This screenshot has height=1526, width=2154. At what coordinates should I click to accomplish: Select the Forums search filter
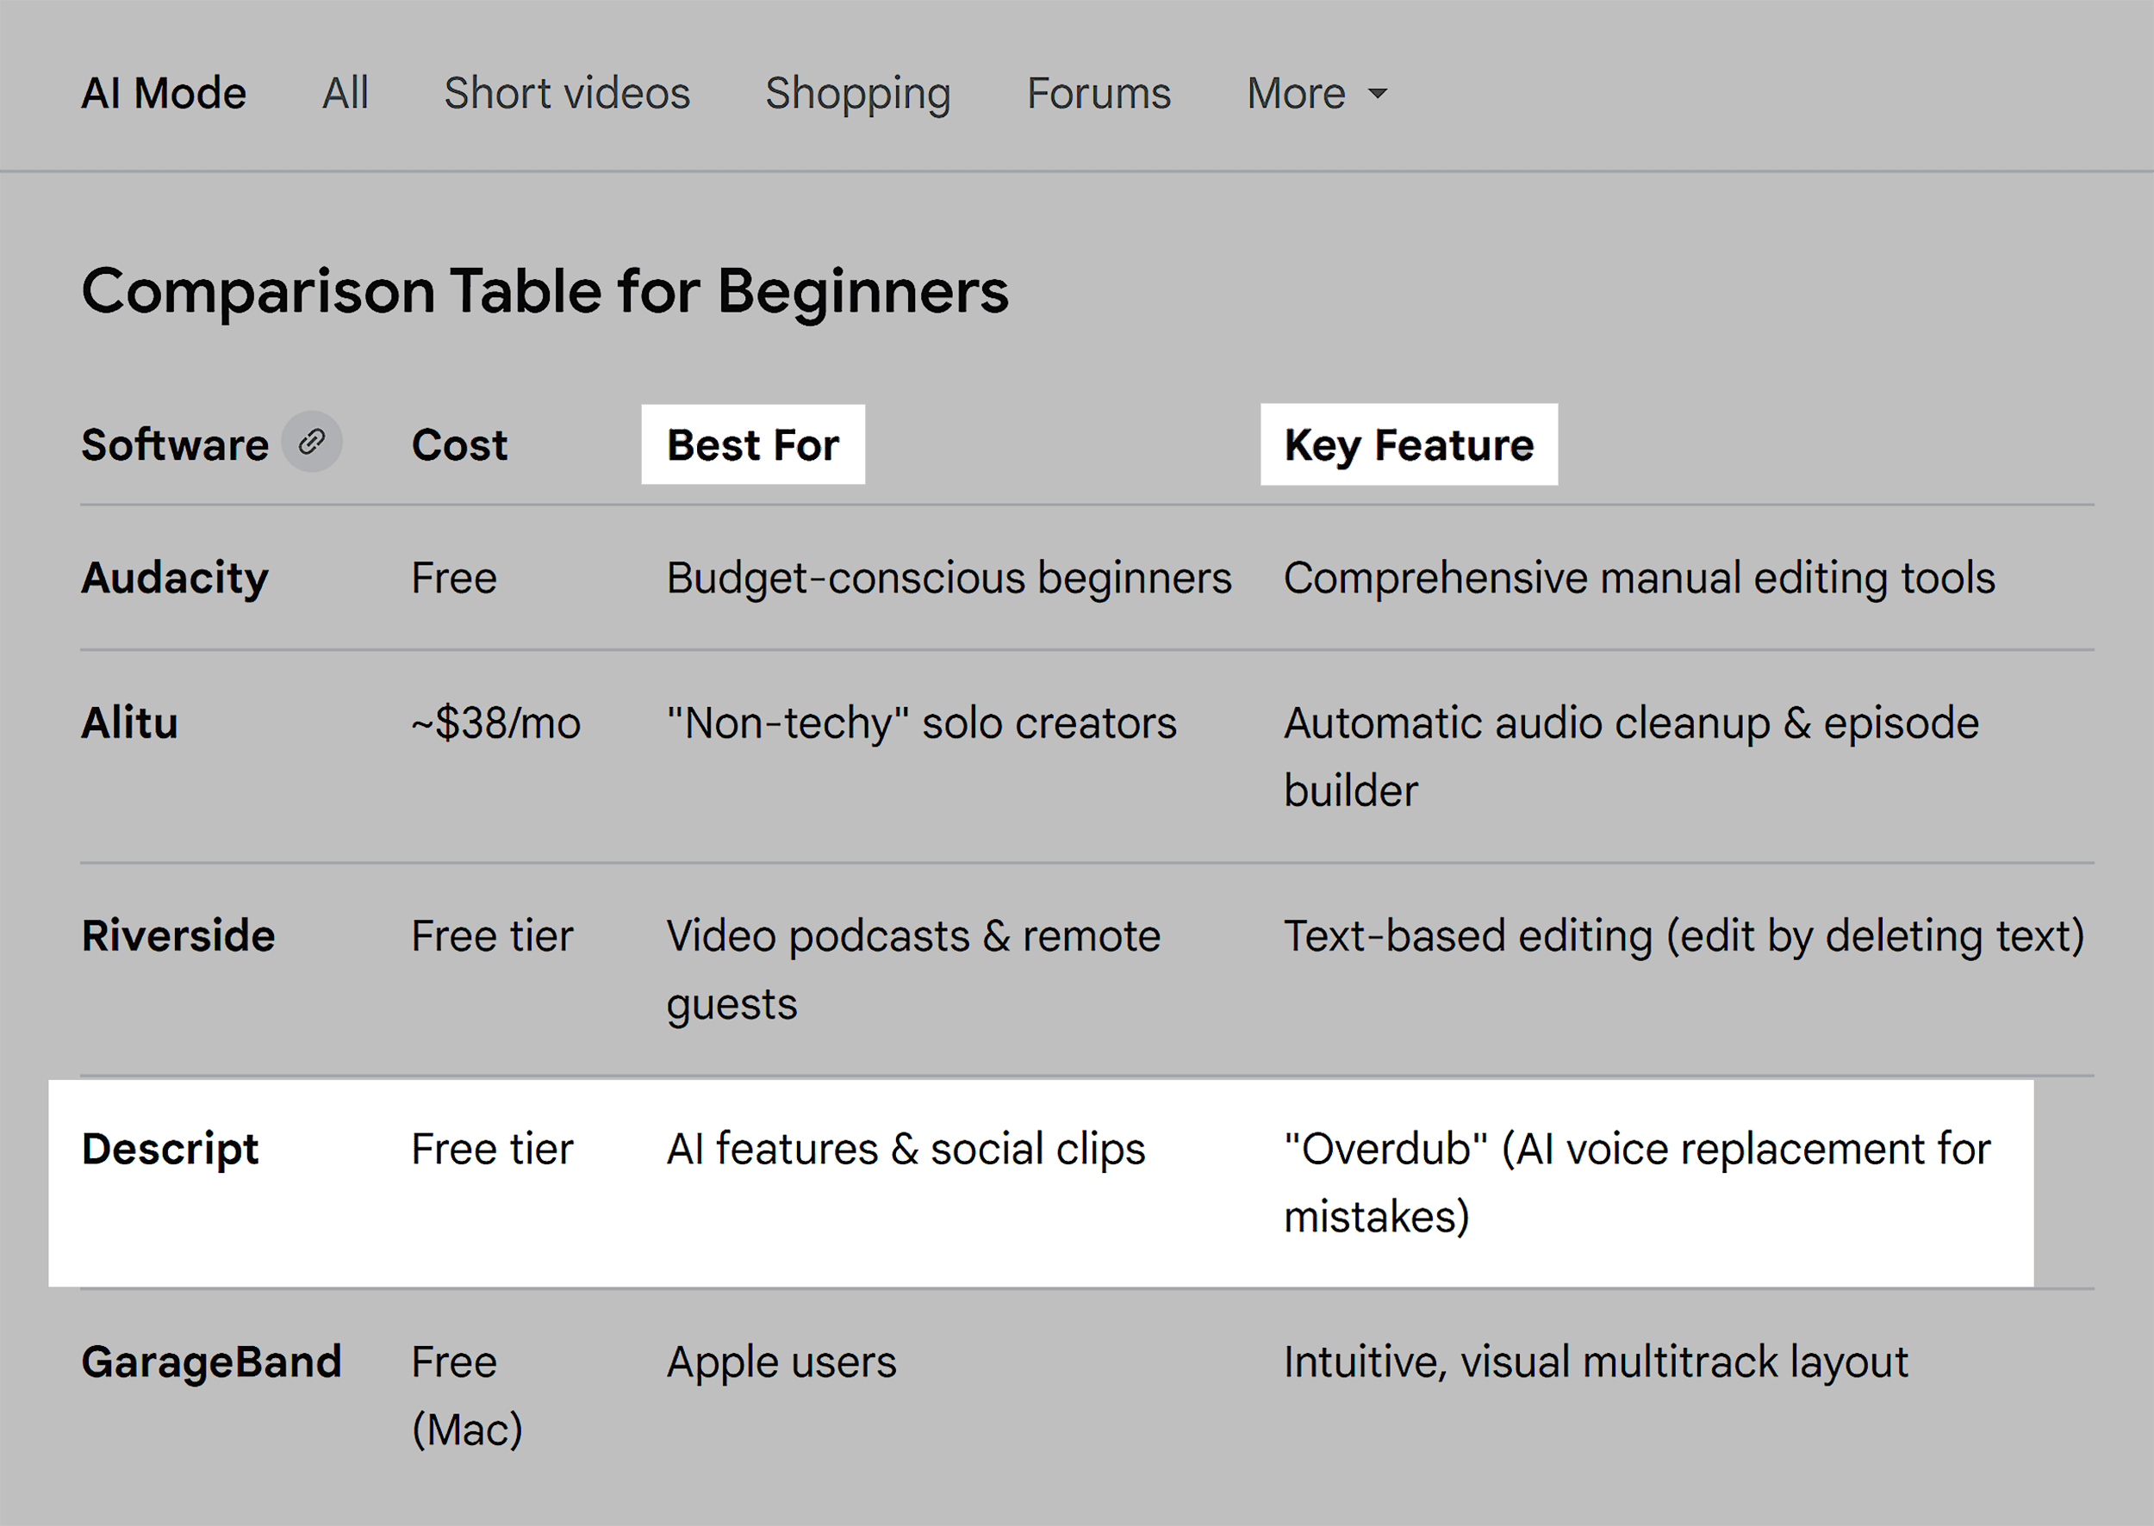(1099, 92)
